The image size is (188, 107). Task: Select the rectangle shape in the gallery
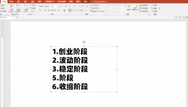[x=112, y=8]
